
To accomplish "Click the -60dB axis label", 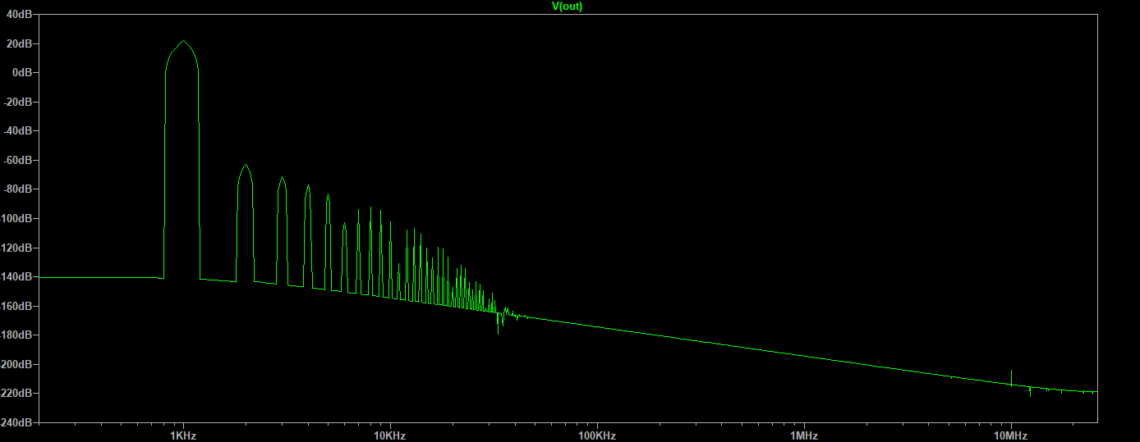I will pos(18,160).
